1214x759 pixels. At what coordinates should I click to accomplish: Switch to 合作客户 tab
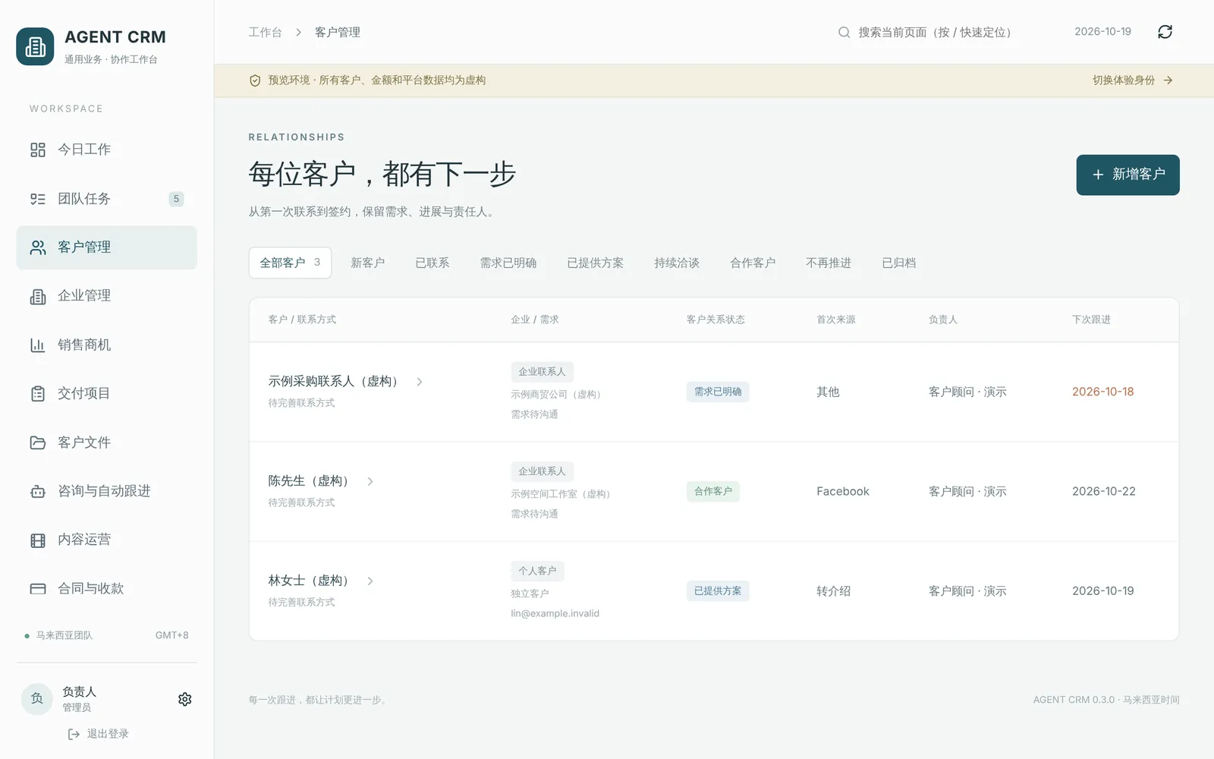[753, 263]
